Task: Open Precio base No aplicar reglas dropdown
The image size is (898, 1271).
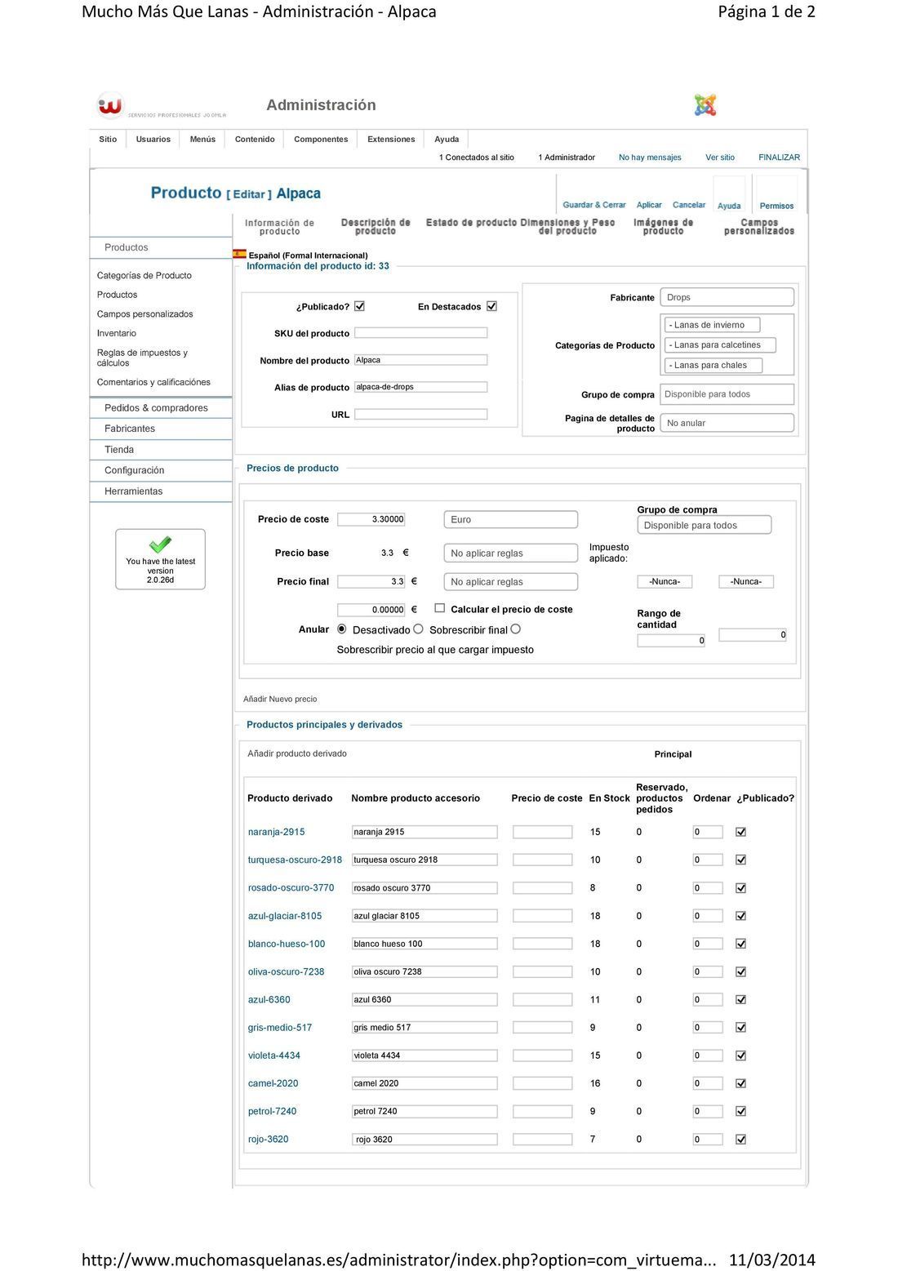Action: point(511,553)
